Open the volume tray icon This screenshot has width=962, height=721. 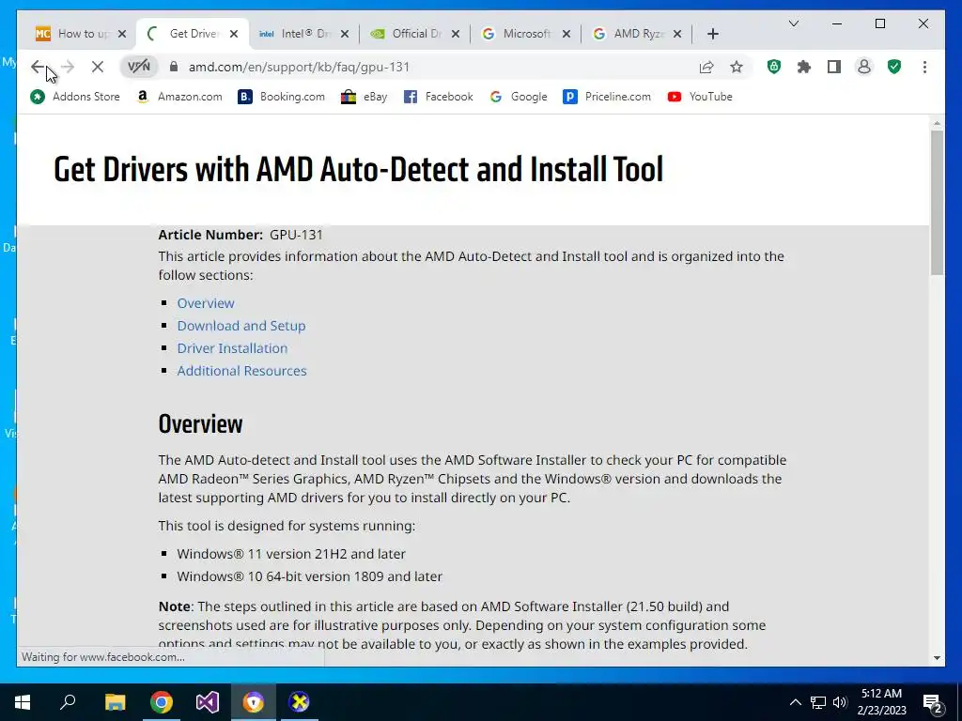tap(840, 702)
